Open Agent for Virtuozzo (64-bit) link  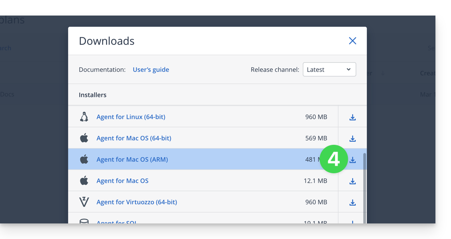[x=137, y=202]
